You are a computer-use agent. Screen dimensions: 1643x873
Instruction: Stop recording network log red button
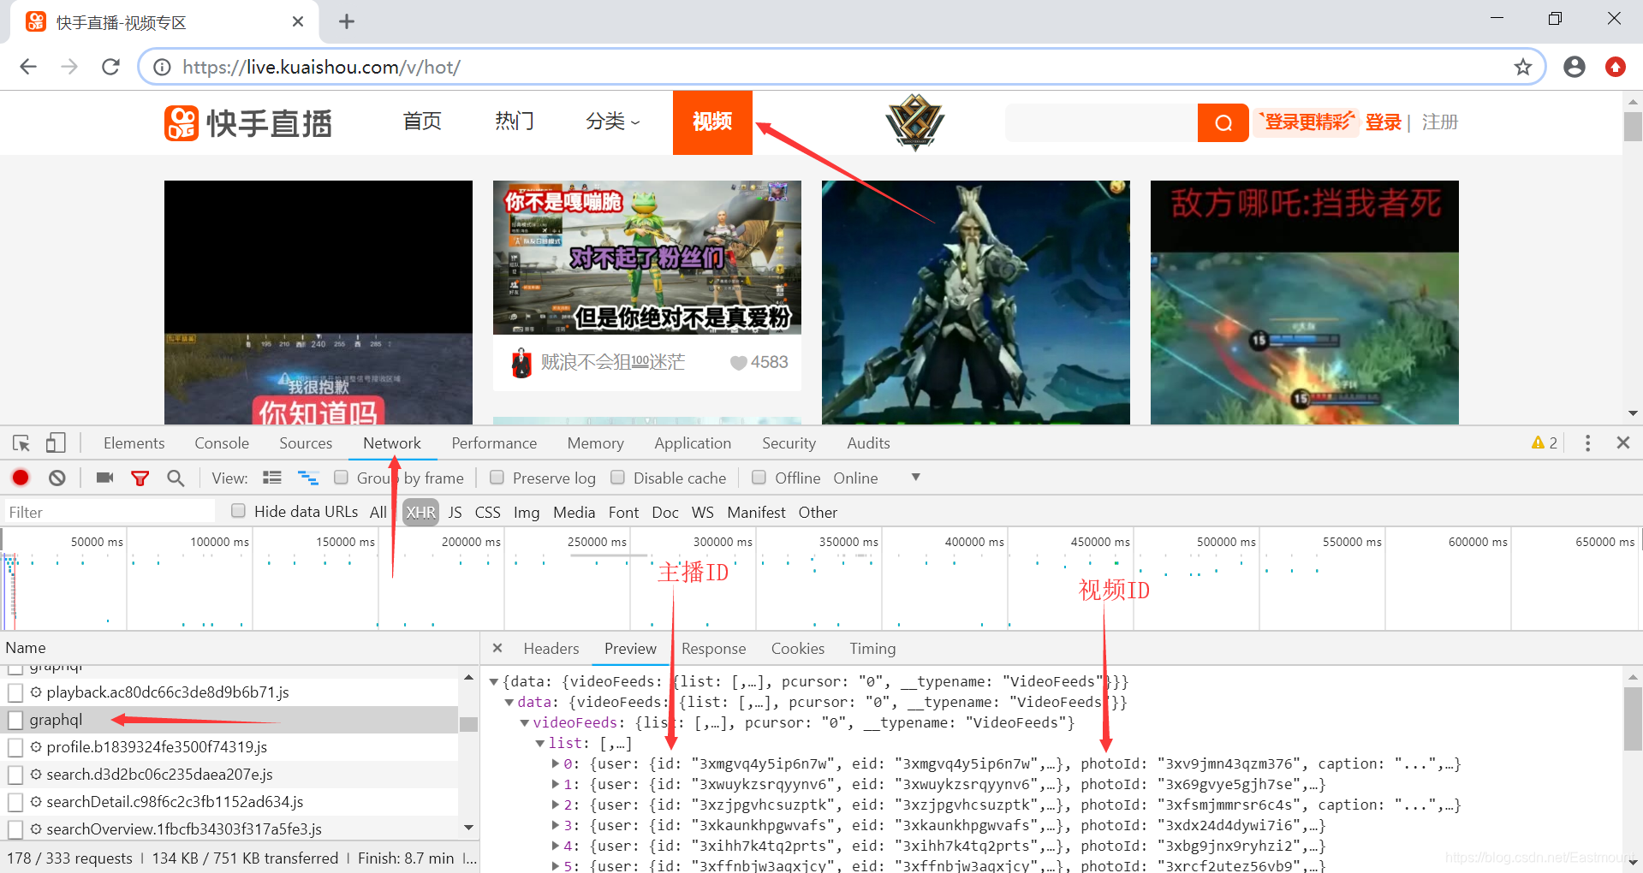click(21, 478)
